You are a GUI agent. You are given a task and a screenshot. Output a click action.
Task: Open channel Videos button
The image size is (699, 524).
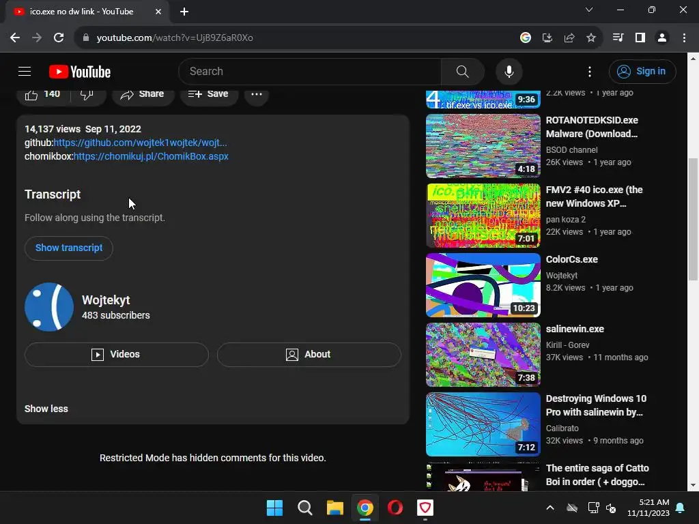(116, 355)
